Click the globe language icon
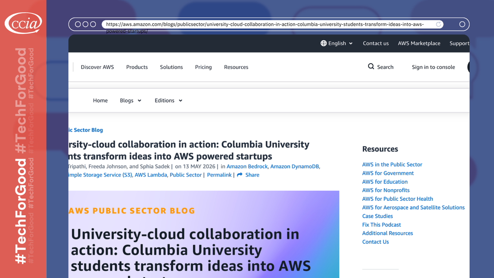Screen dimensions: 494x278 tap(324, 43)
